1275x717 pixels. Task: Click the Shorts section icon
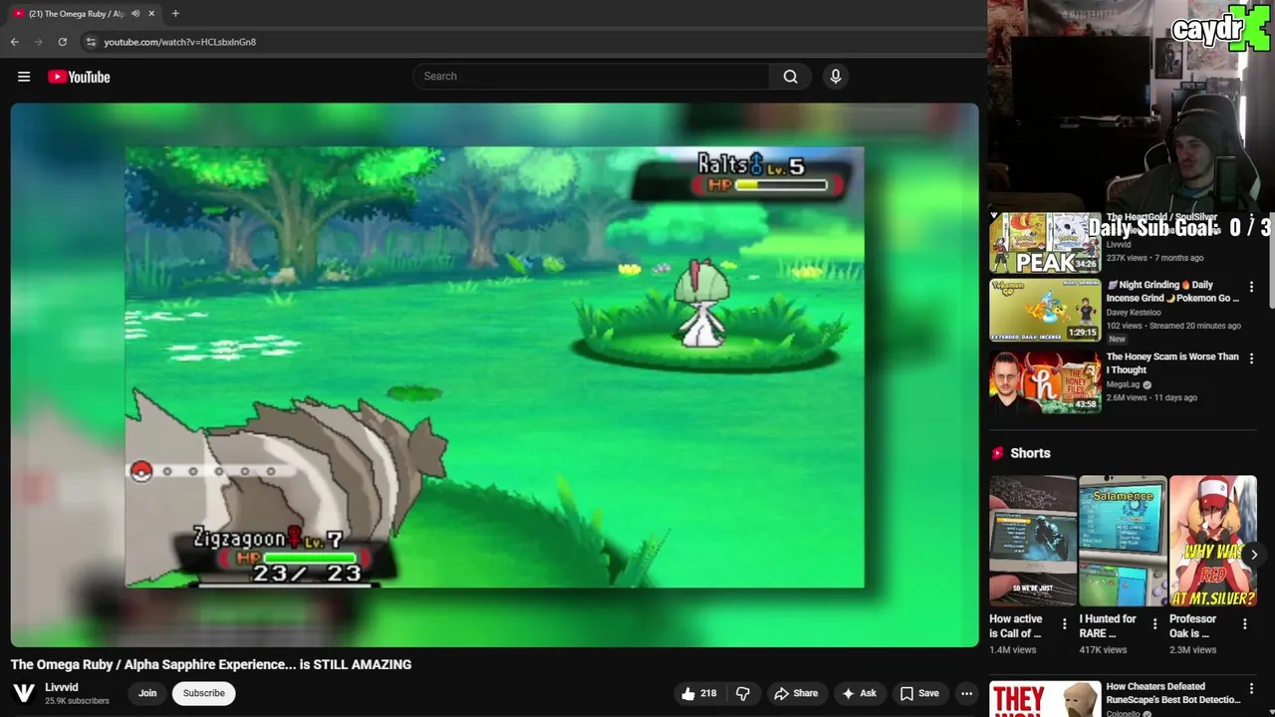[x=997, y=453]
